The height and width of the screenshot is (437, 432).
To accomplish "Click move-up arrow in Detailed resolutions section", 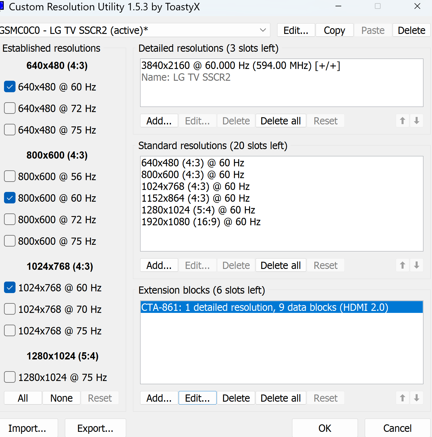I will point(402,121).
